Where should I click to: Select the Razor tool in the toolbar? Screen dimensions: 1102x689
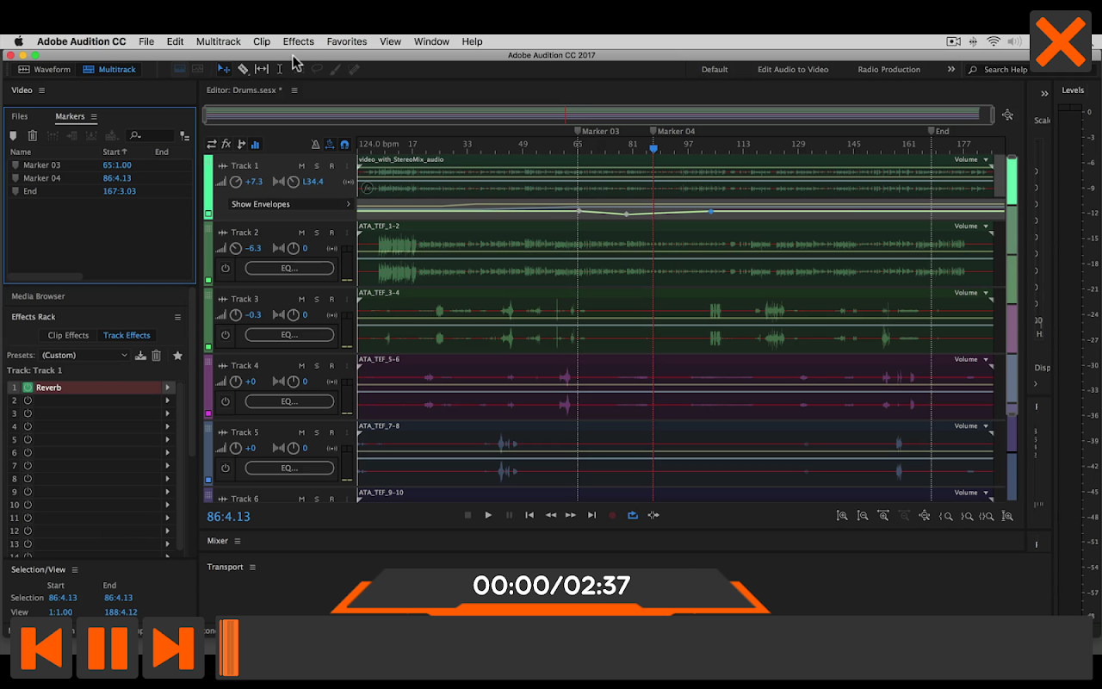(243, 69)
